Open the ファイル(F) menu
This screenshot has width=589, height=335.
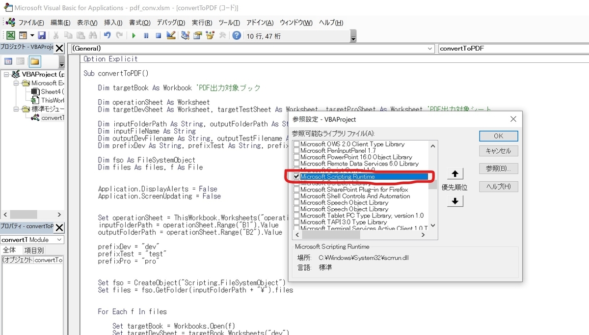[x=31, y=23]
